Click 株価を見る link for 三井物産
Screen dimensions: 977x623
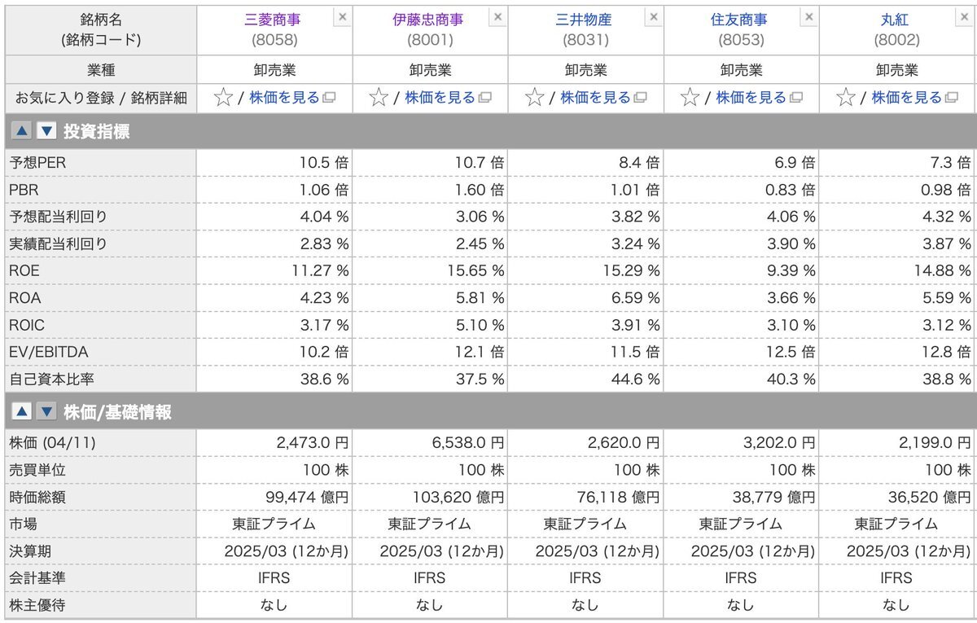[596, 98]
